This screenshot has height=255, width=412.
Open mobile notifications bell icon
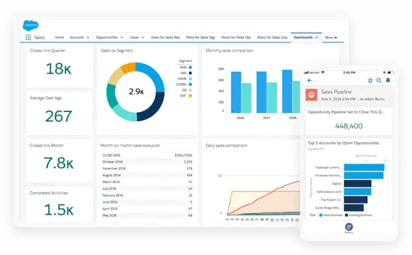click(x=388, y=81)
